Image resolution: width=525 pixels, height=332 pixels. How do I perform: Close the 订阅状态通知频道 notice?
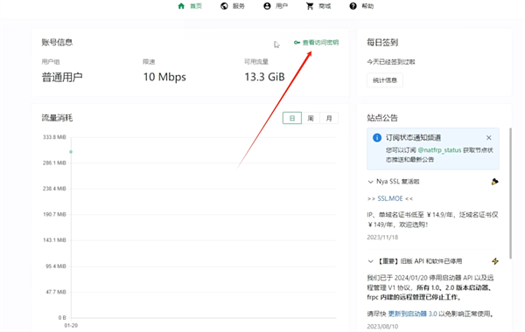pyautogui.click(x=489, y=138)
